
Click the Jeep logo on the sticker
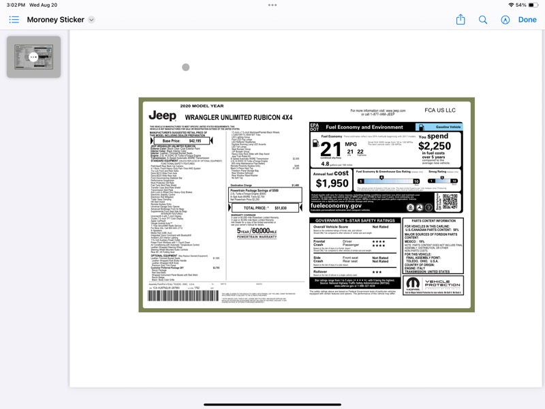162,116
